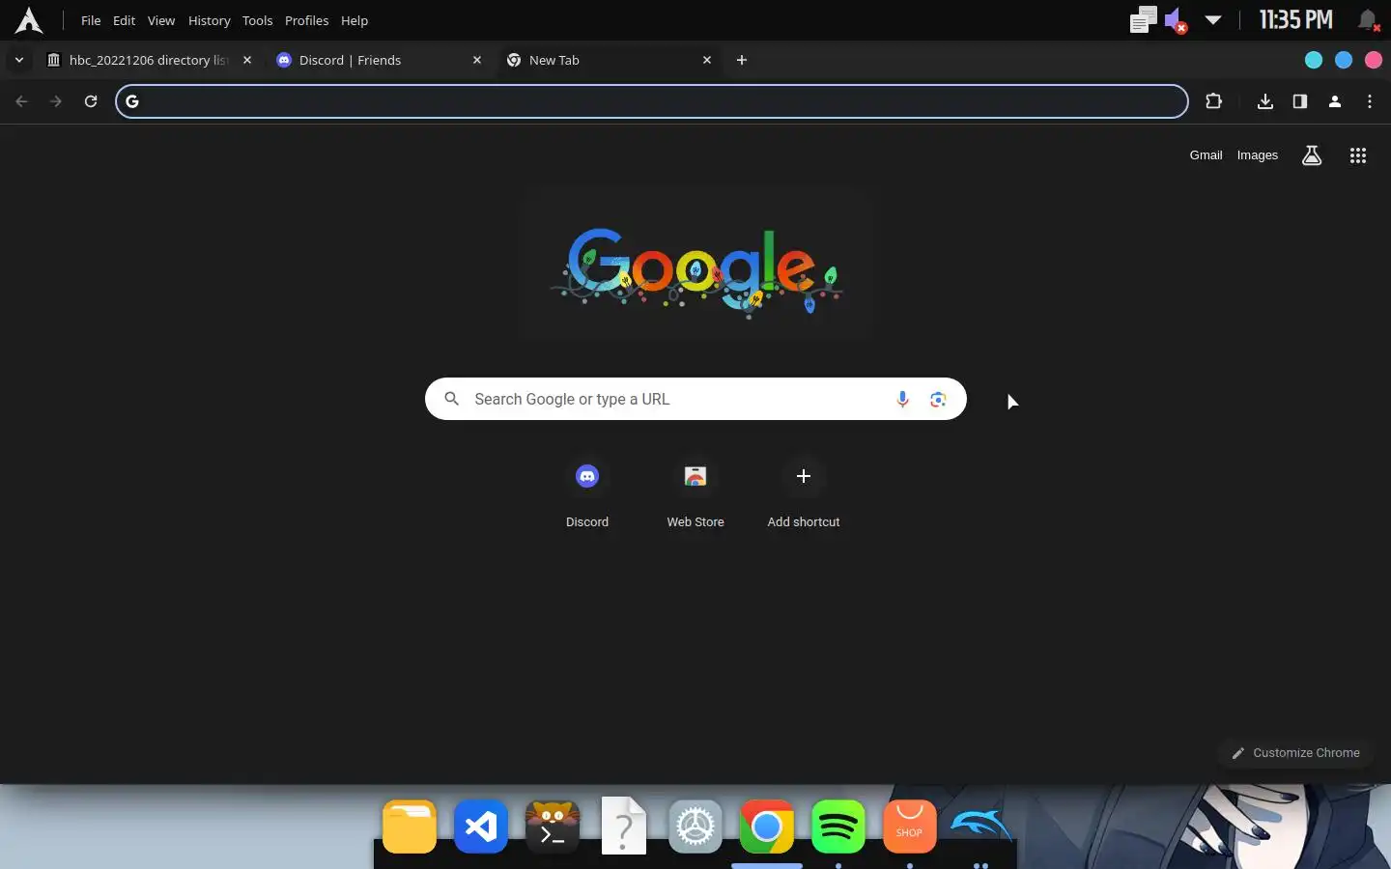
Task: Launch Dolphin emulator from dock
Action: [981, 825]
